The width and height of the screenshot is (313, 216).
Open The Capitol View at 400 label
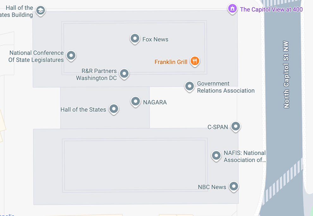[x=271, y=9]
